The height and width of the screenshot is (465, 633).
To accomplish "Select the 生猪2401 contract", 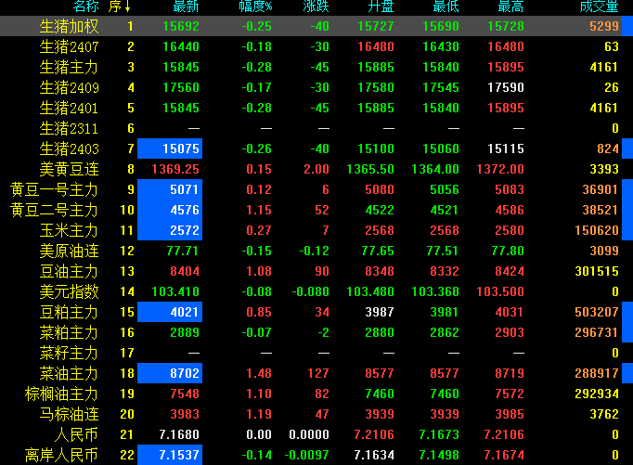I will (x=316, y=108).
